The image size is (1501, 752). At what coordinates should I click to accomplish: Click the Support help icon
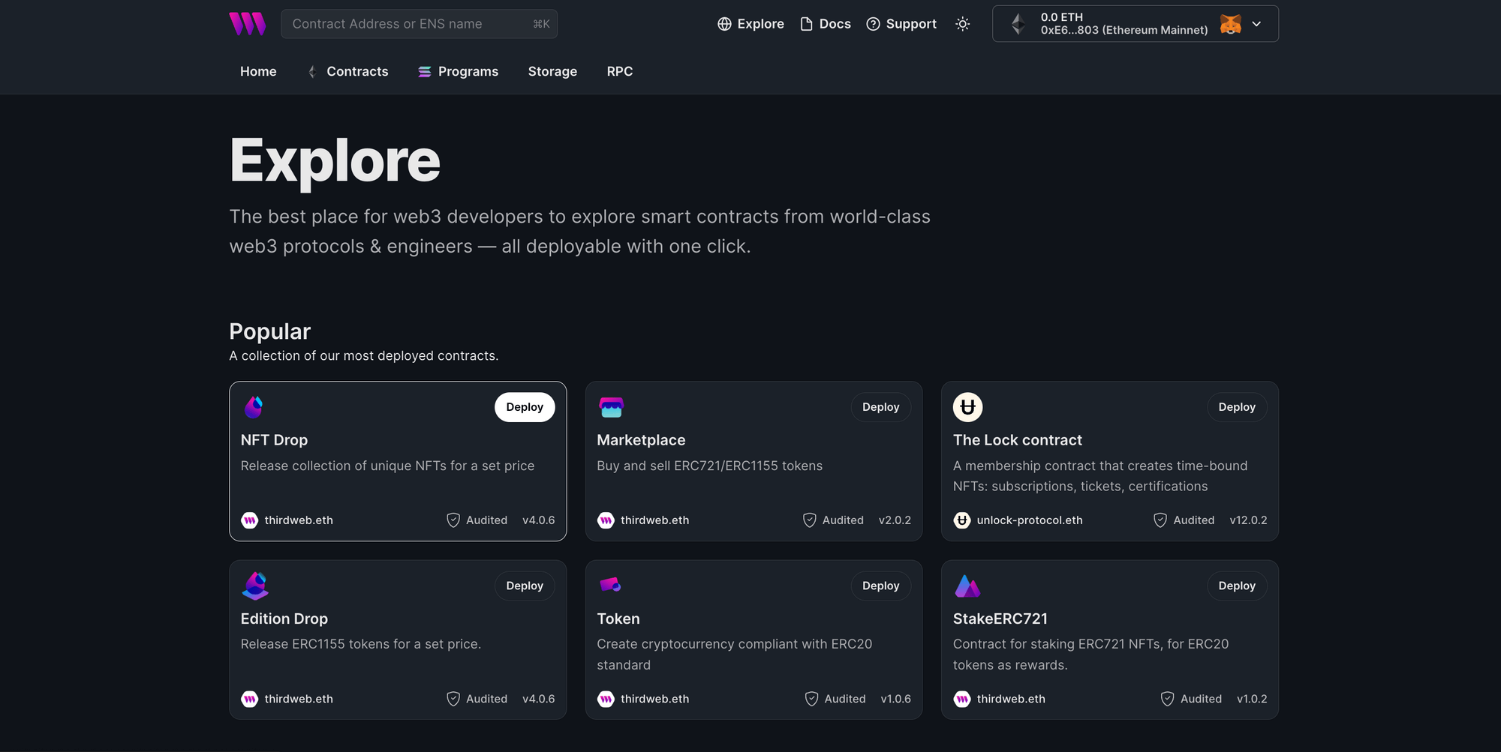(873, 23)
